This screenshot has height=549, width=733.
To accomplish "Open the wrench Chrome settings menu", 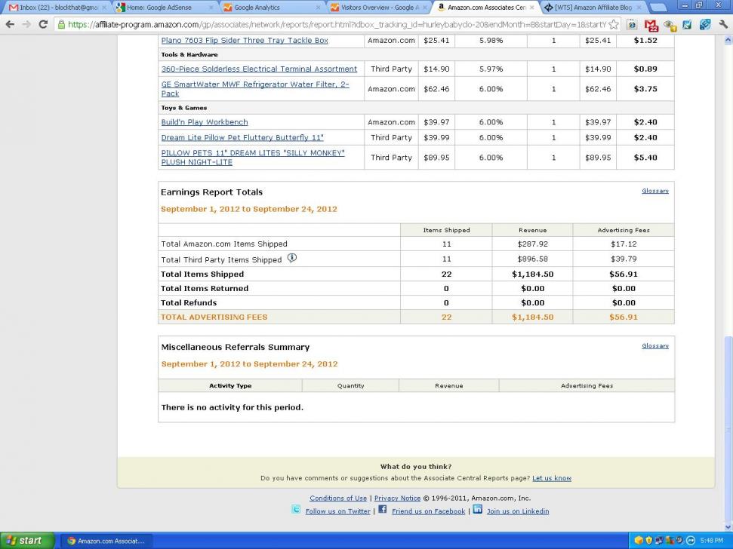I will (724, 24).
